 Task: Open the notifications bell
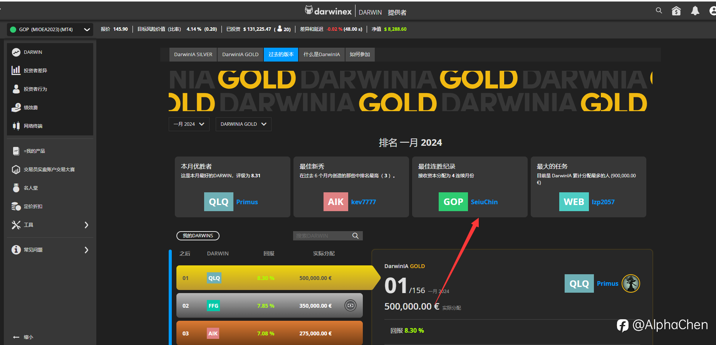coord(695,11)
